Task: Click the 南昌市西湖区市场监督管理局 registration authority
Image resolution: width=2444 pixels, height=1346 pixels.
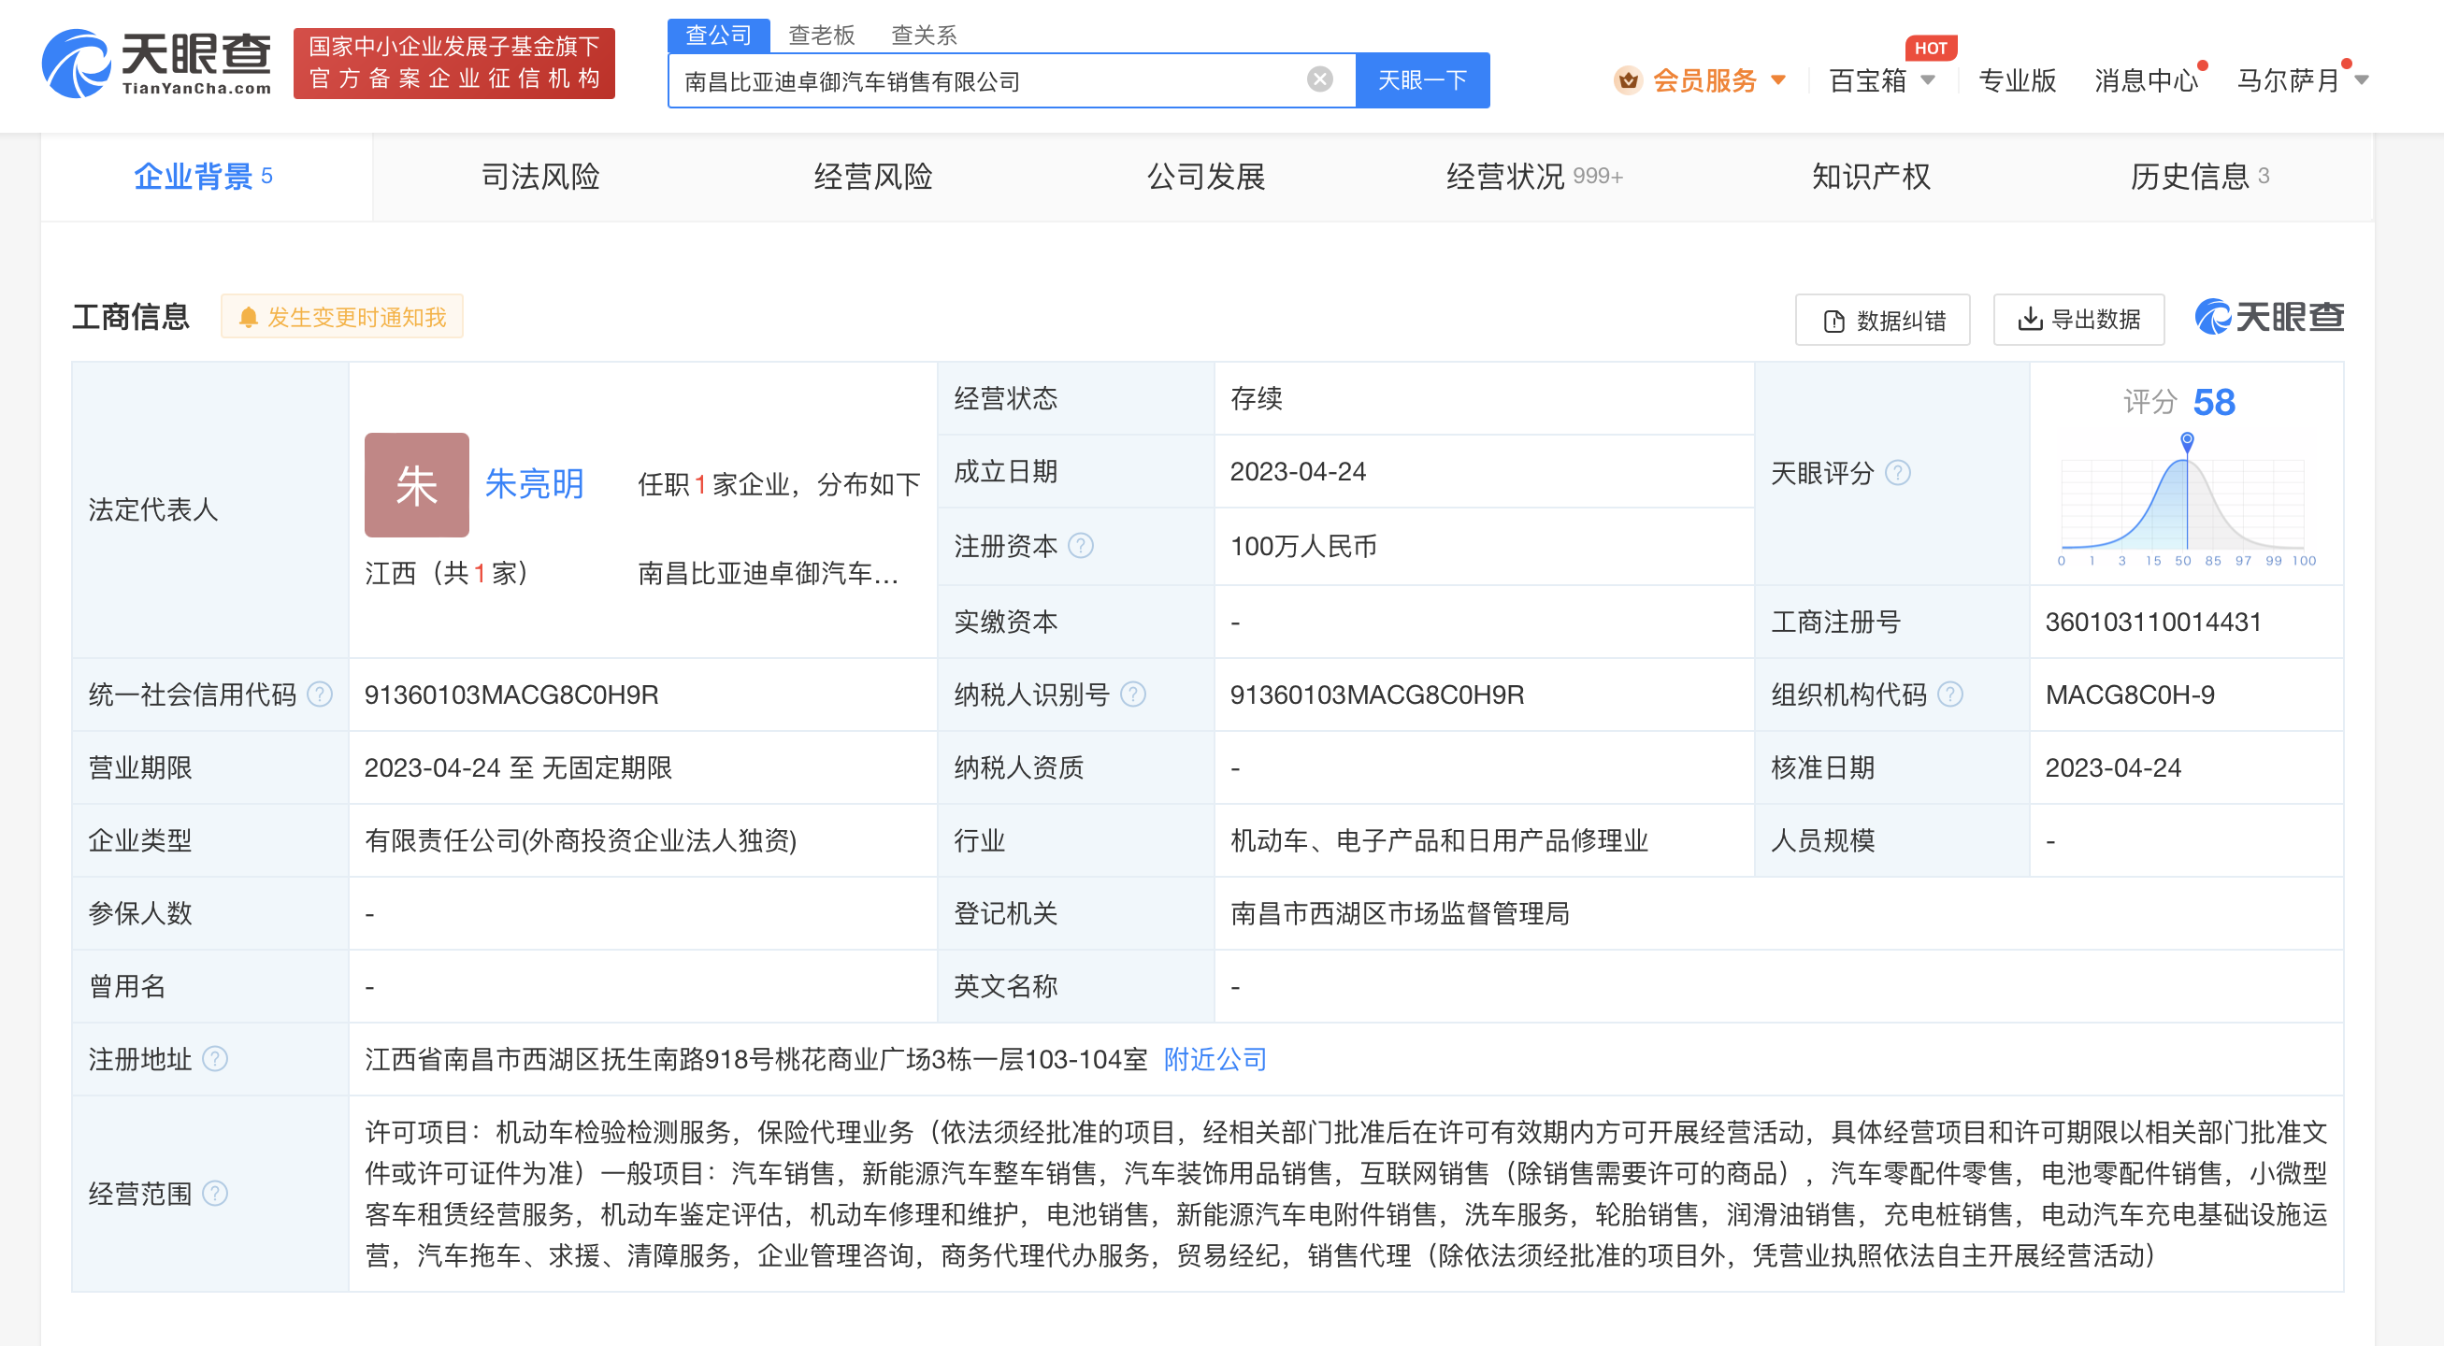Action: pos(1400,913)
